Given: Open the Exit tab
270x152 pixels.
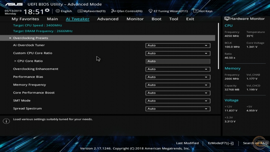Looking at the screenshot, I should 190,19.
